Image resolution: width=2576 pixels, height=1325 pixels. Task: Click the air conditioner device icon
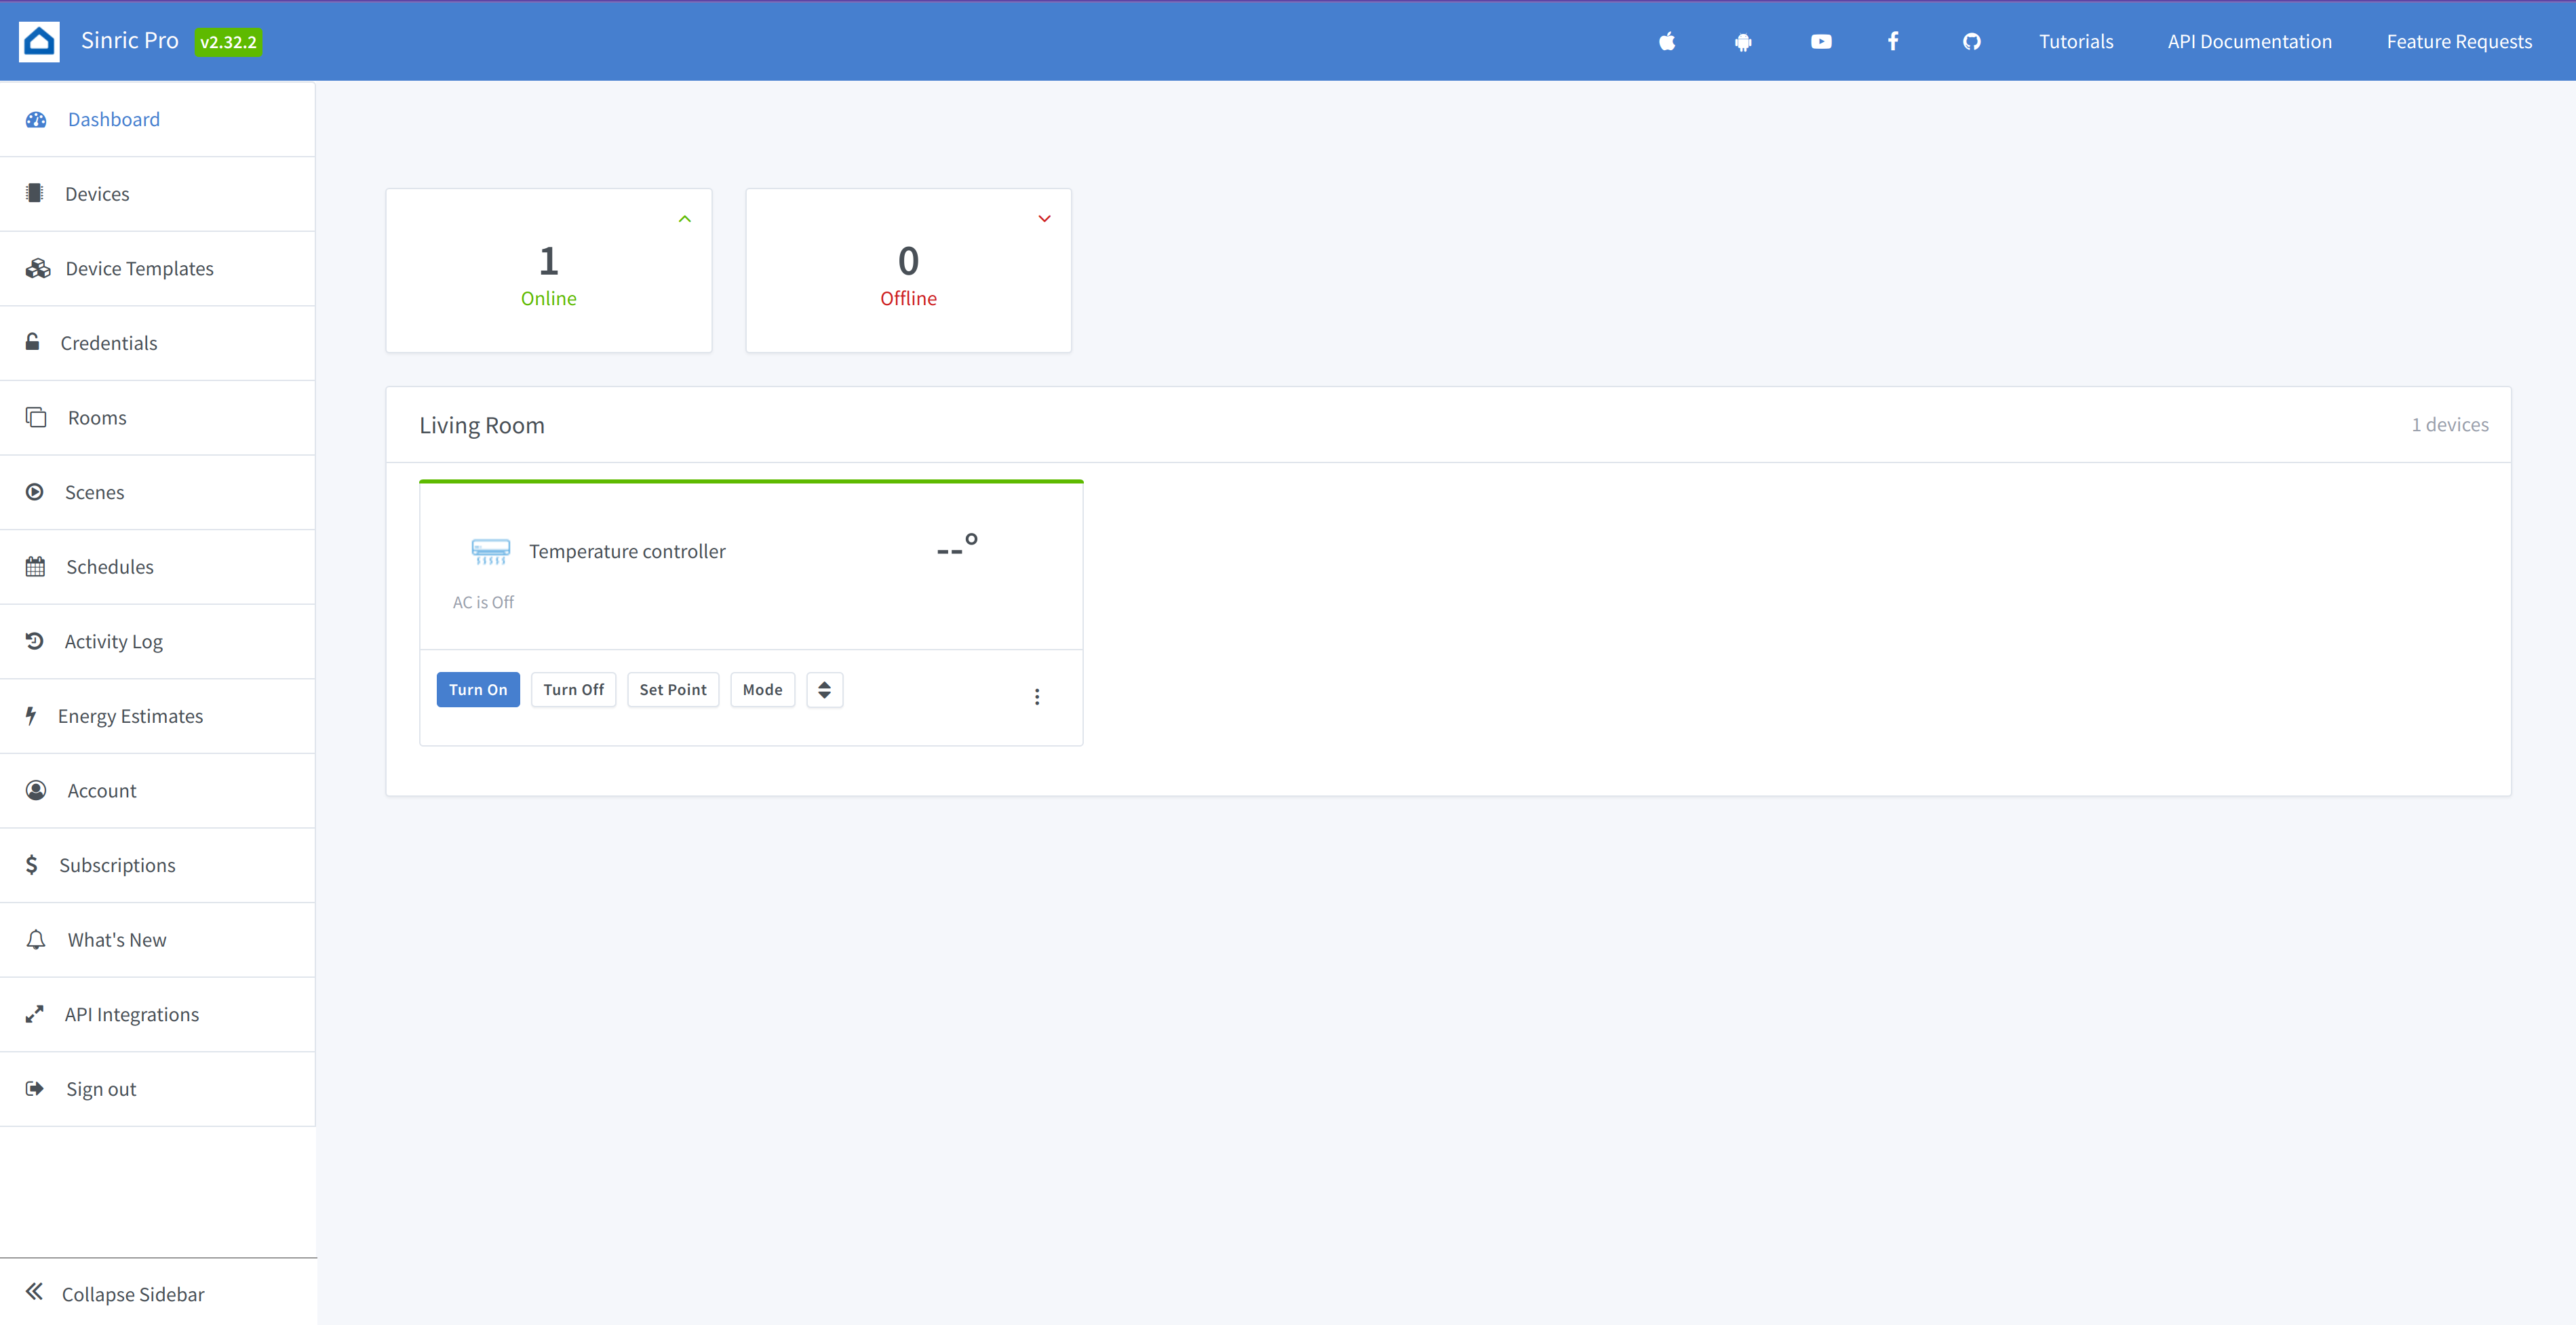(490, 551)
